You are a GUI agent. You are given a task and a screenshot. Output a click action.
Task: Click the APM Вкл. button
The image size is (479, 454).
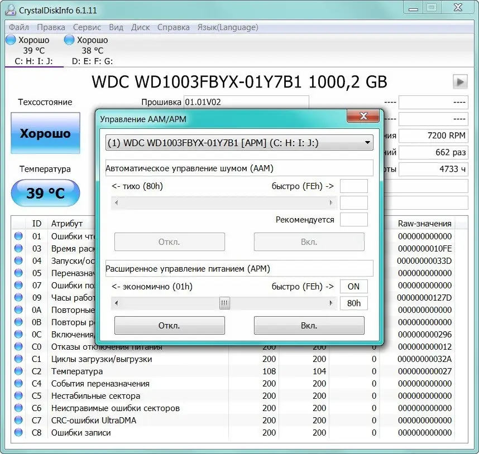tap(309, 325)
